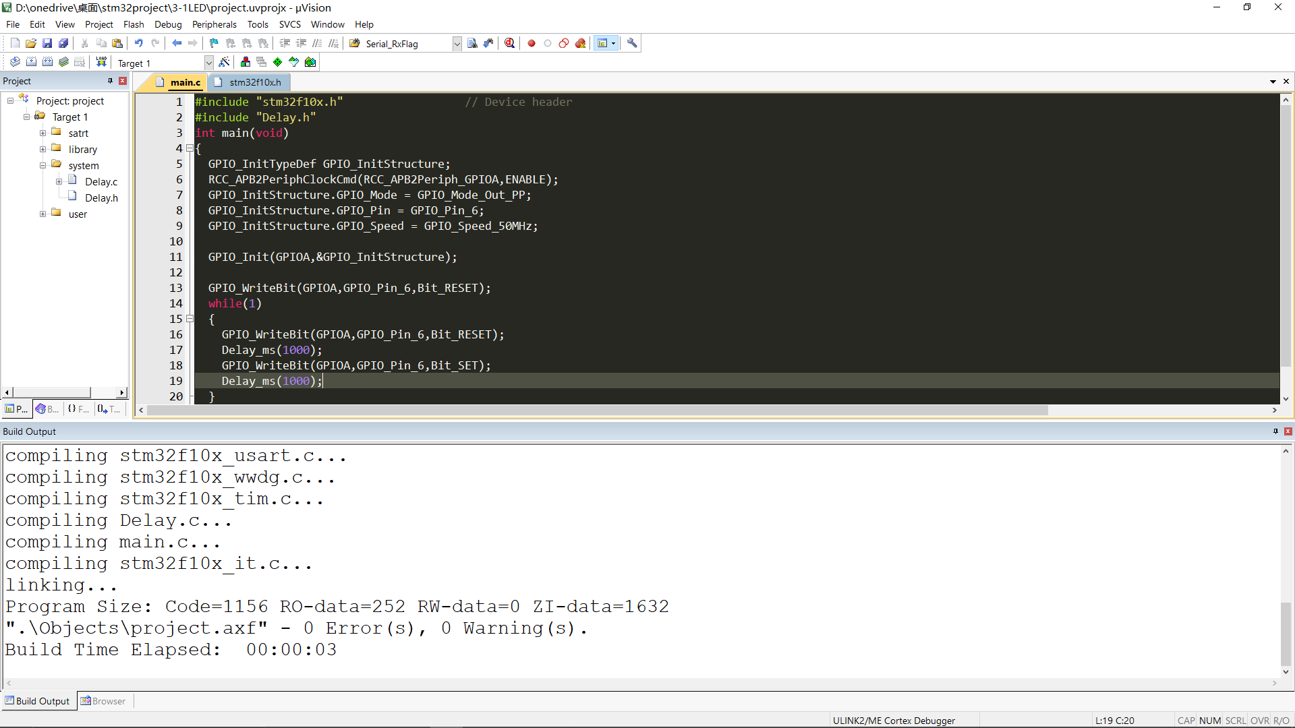Click the Manage Run-Time Environment green diamond icon
The width and height of the screenshot is (1295, 728).
pyautogui.click(x=277, y=62)
